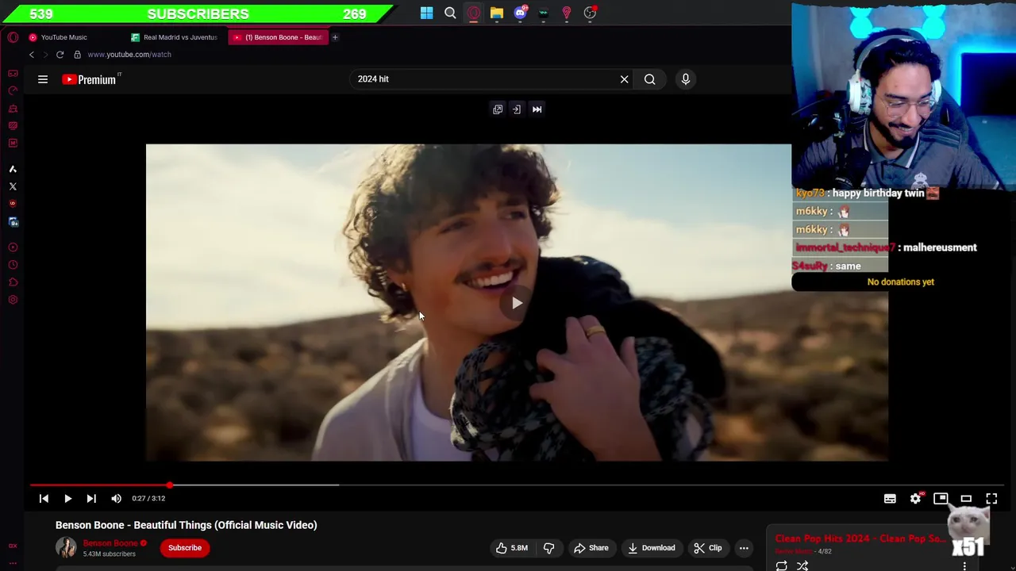
Task: Click the arrow-into-box video overlay icon
Action: pos(517,109)
